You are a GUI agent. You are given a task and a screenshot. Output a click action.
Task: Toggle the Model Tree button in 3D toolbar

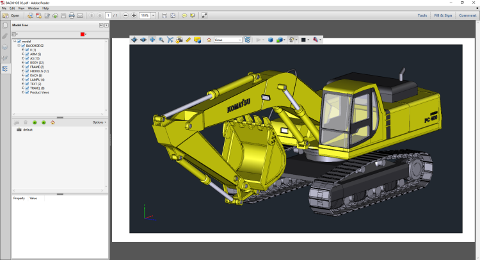pyautogui.click(x=246, y=40)
